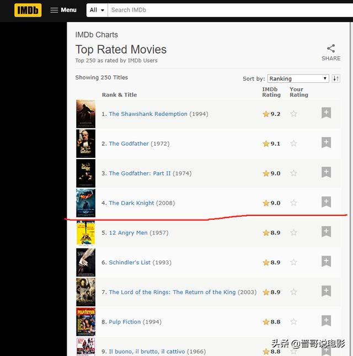
Task: Open Il buono, il brutto link
Action: [x=147, y=352]
